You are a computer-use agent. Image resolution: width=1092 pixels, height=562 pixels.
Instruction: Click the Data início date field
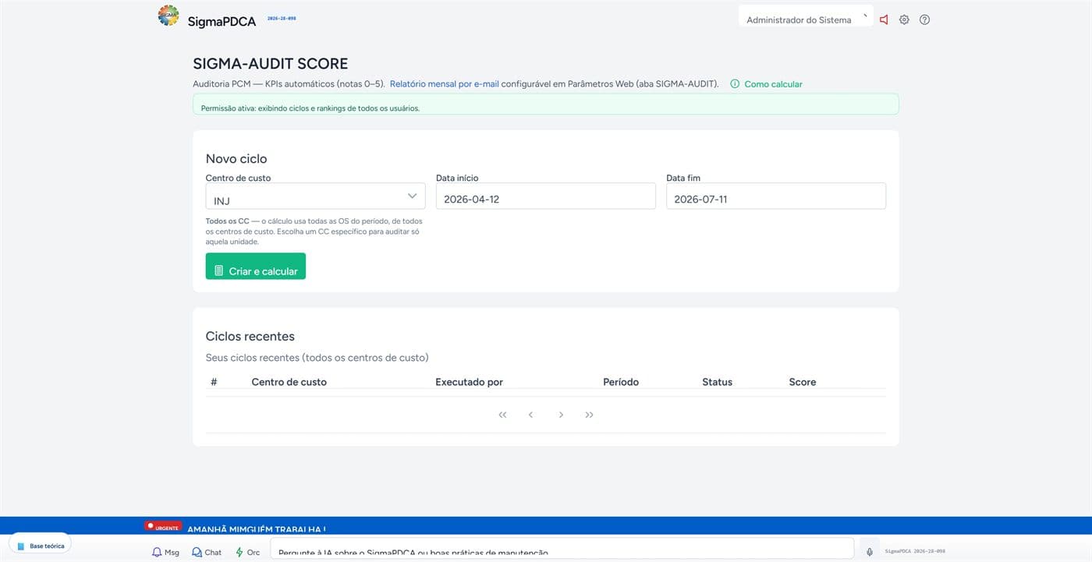click(546, 196)
